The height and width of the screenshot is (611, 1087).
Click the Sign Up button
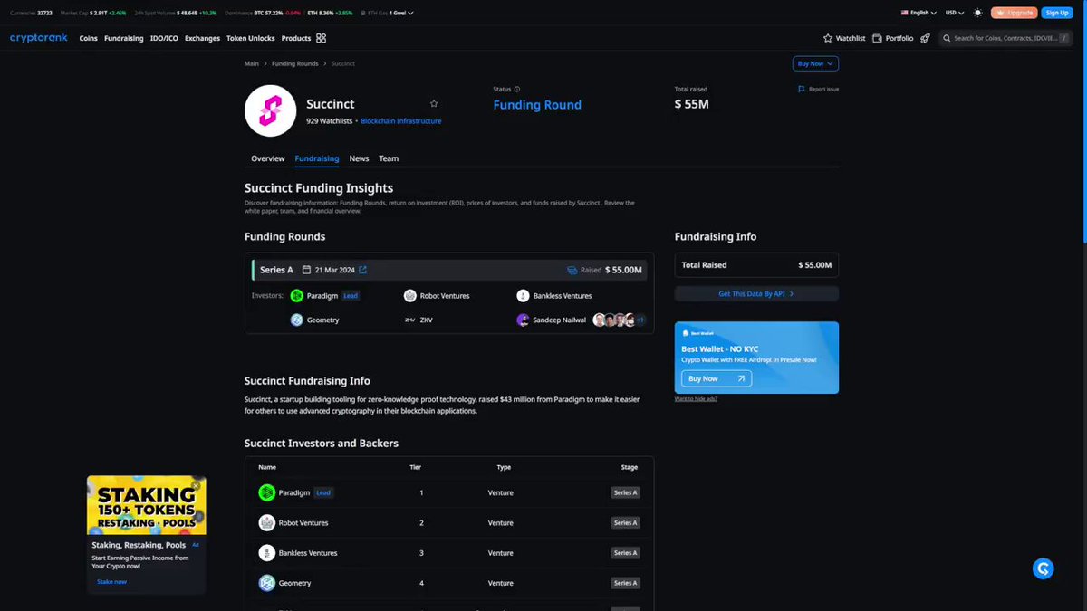pyautogui.click(x=1056, y=13)
